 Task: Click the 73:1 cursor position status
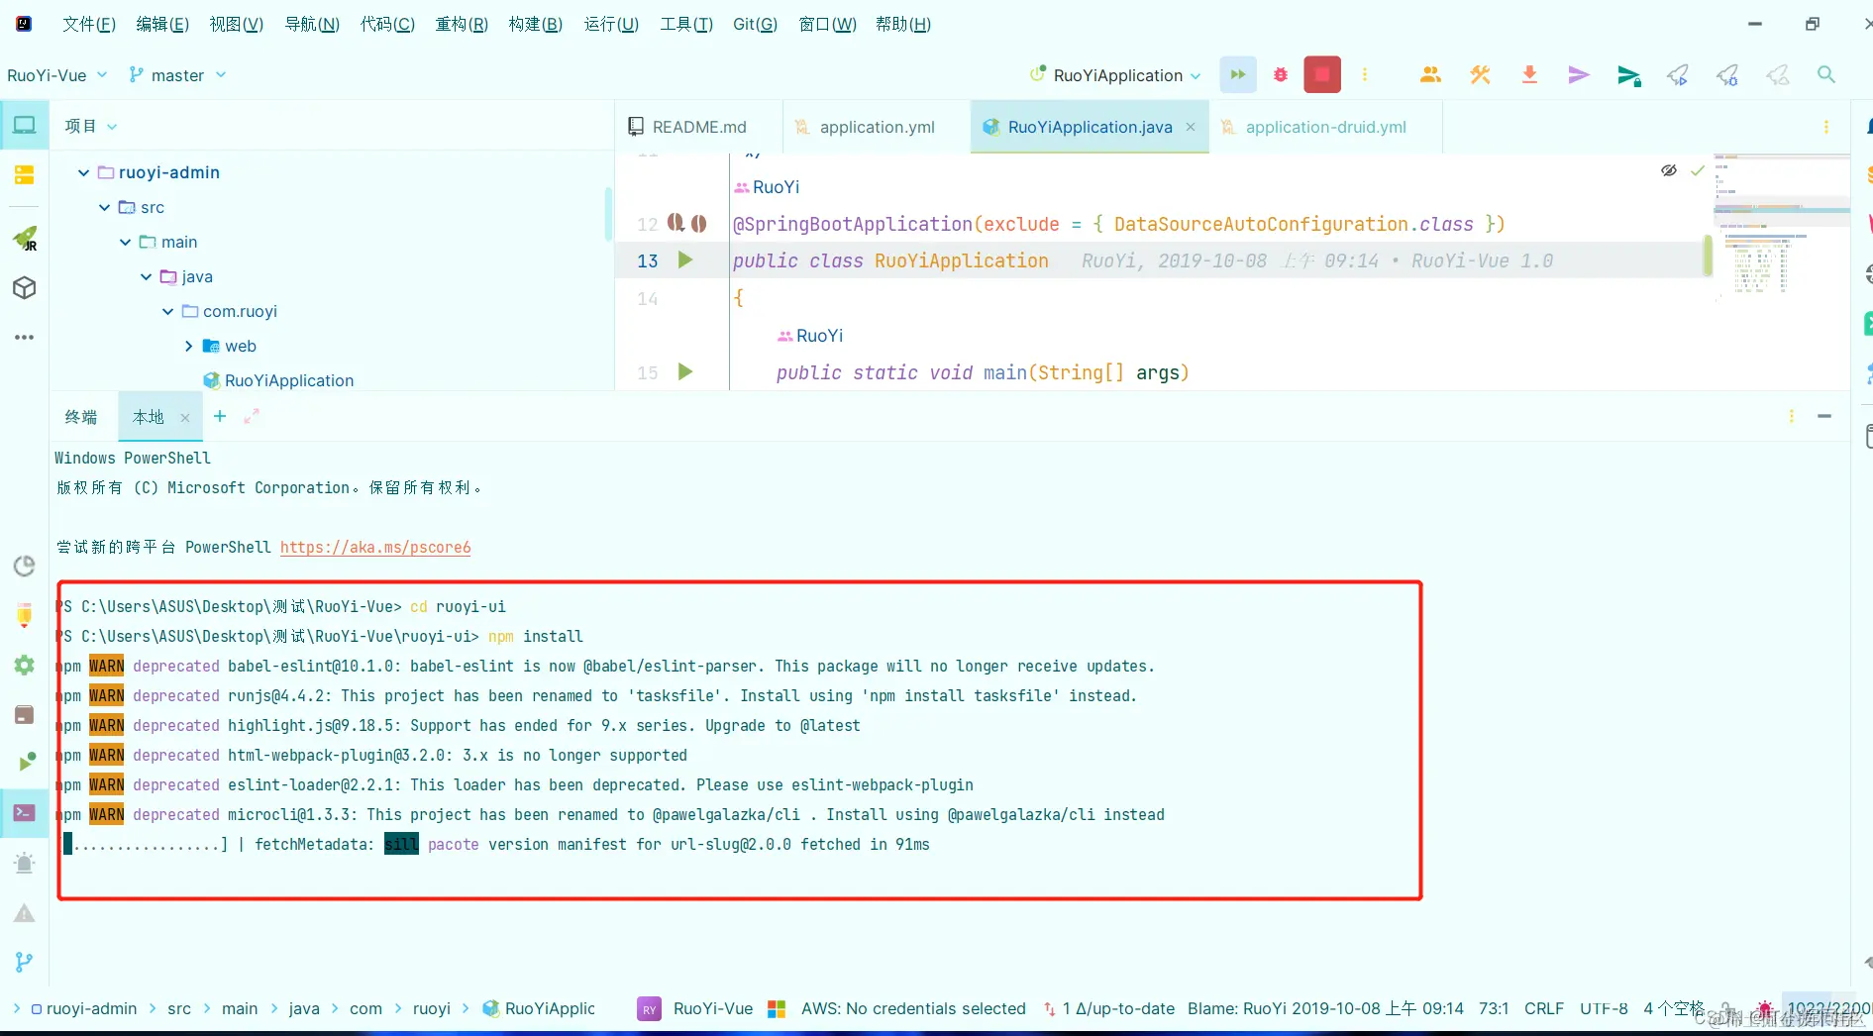pyautogui.click(x=1494, y=1008)
